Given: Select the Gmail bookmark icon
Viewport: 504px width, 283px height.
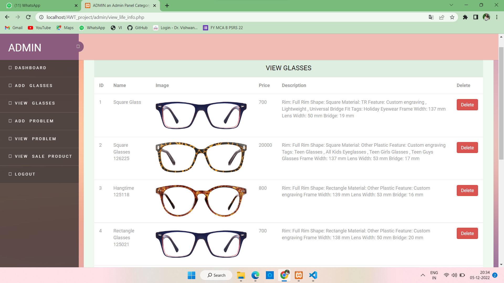Looking at the screenshot, I should click(8, 28).
